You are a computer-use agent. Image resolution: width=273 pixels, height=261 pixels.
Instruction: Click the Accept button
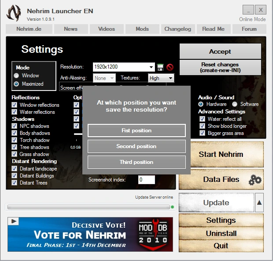(x=220, y=51)
